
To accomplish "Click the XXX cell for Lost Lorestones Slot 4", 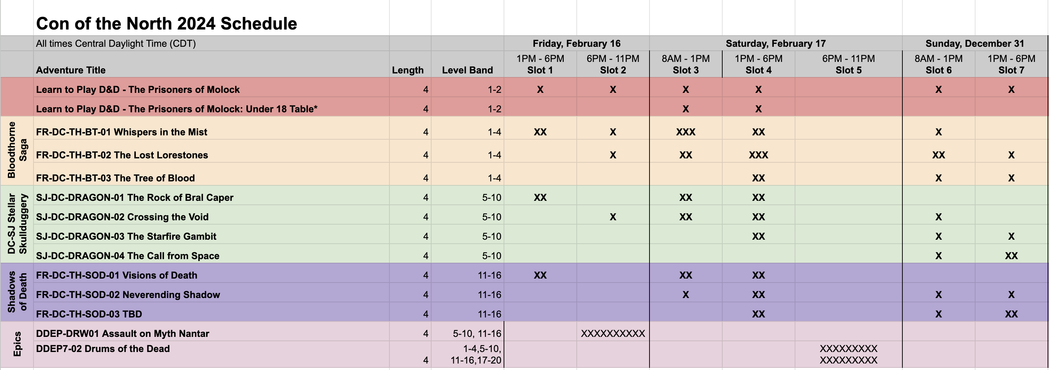I will (758, 155).
